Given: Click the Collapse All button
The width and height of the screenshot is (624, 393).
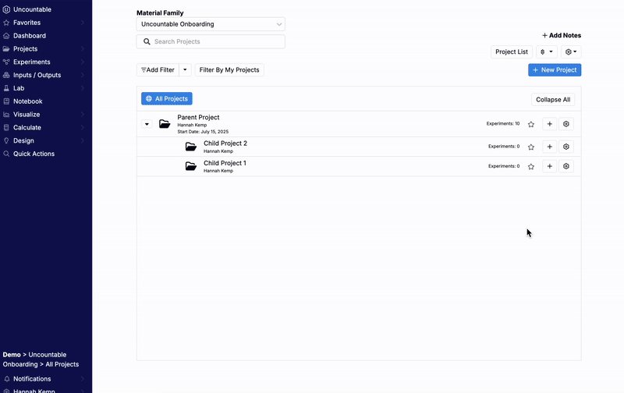Looking at the screenshot, I should tap(552, 100).
